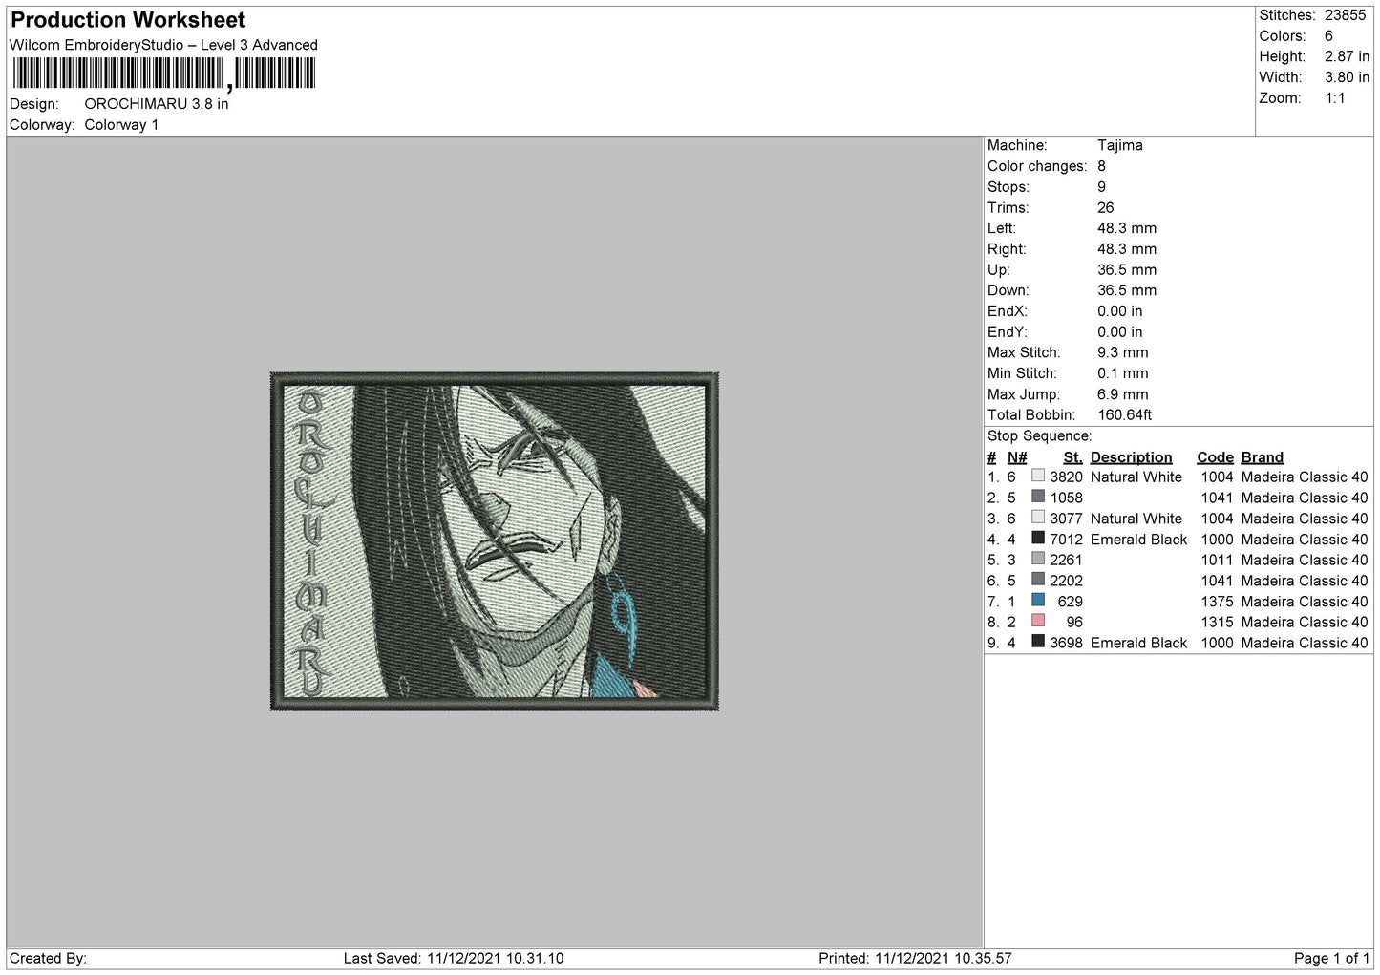
Task: Click the gray swatch in stop row 2
Action: click(x=1038, y=497)
